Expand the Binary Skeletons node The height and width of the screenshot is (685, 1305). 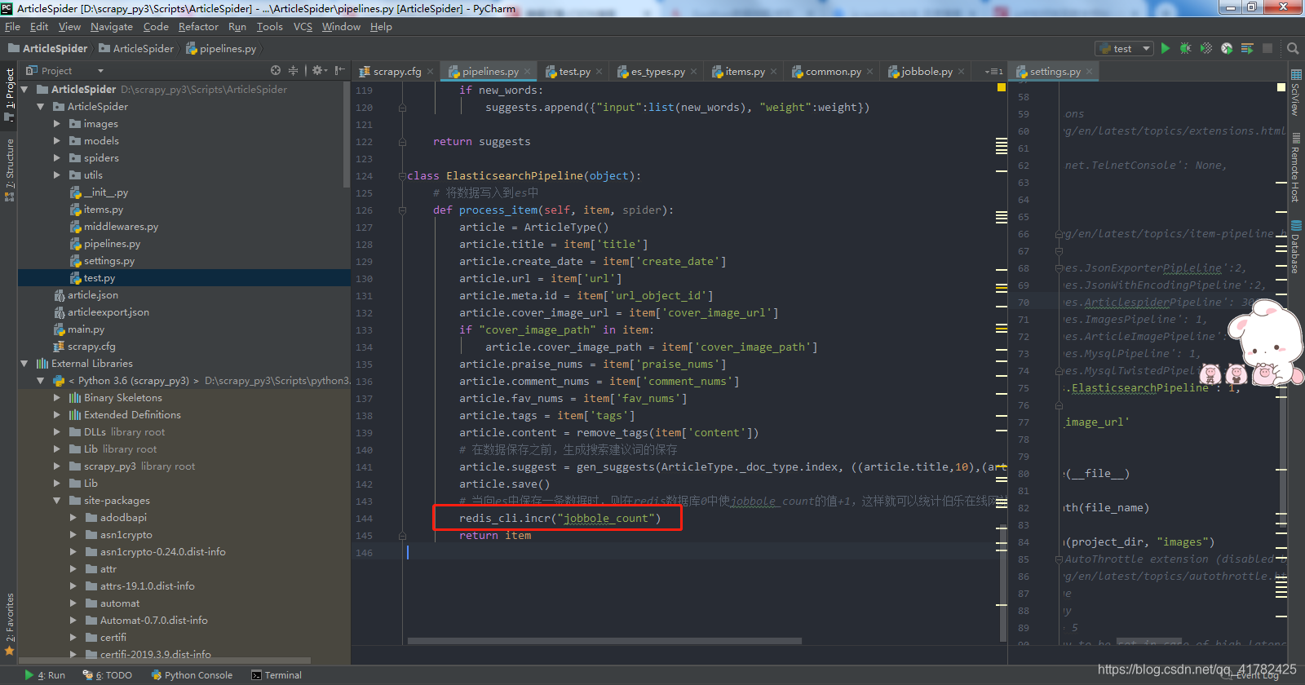(x=57, y=398)
